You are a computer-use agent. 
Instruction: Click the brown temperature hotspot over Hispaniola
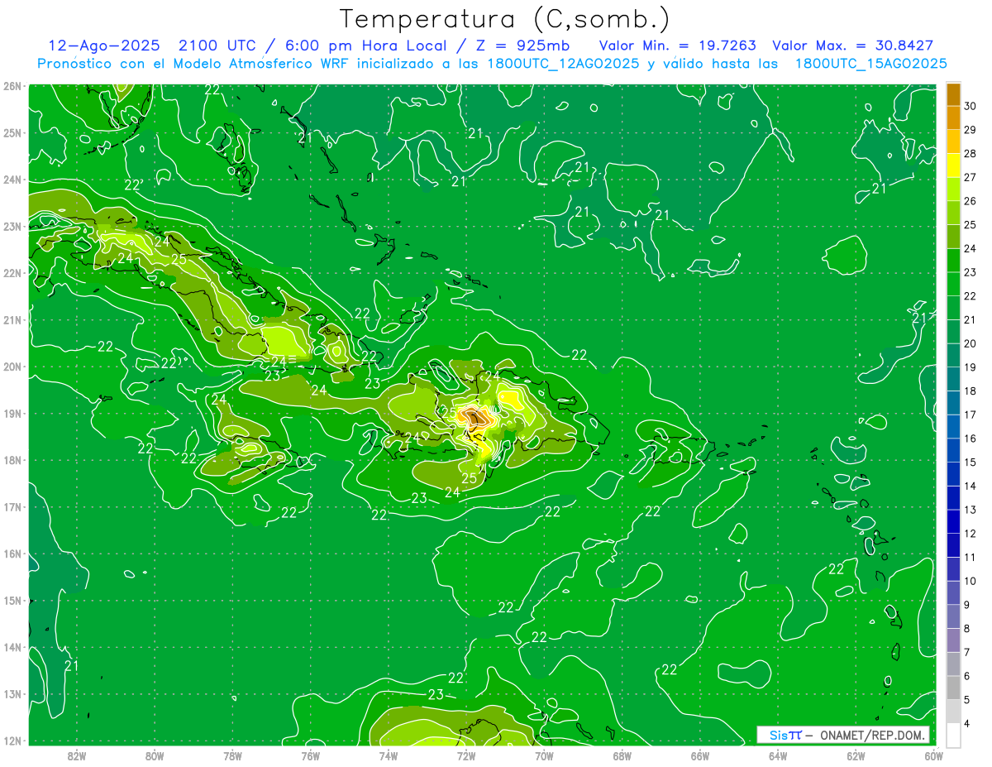(x=475, y=417)
